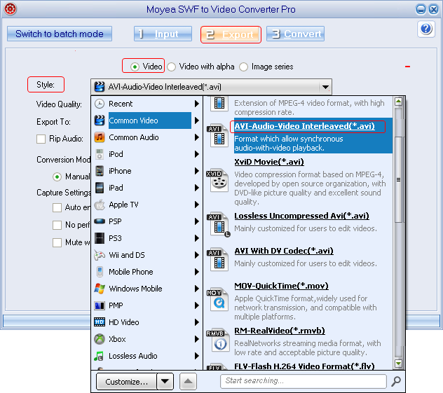Select the Image series radio button
This screenshot has height=393, width=443.
(243, 67)
